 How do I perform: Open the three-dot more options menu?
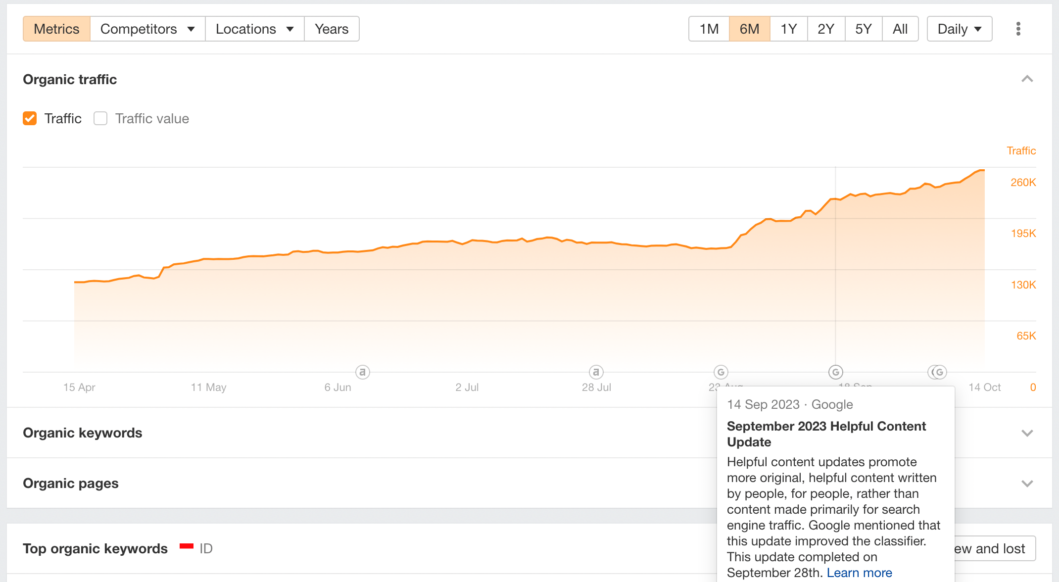coord(1018,29)
